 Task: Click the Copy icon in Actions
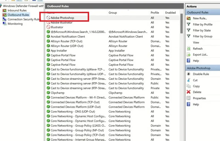tap(189, 86)
